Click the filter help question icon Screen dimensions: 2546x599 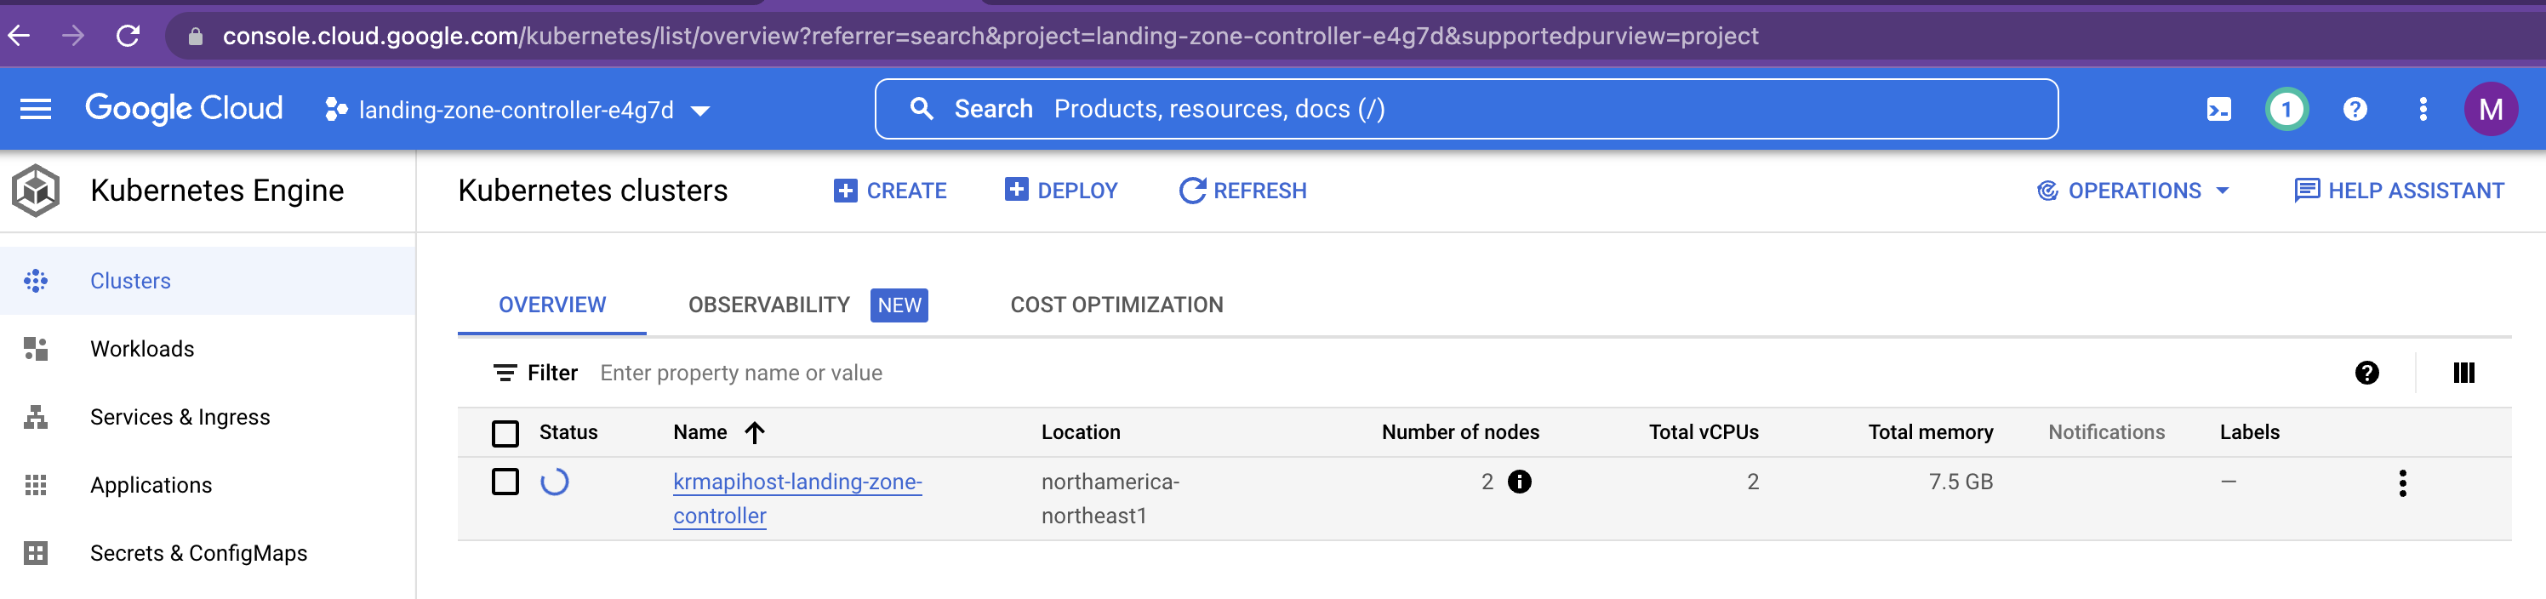pyautogui.click(x=2366, y=373)
